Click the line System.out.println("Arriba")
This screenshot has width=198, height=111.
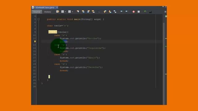coord(80,39)
